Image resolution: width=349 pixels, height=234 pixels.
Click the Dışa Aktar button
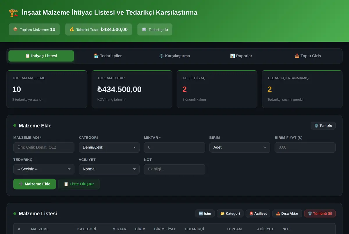(287, 213)
